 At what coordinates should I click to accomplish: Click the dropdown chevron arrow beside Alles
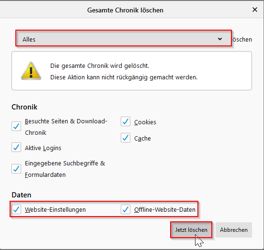[x=220, y=39]
